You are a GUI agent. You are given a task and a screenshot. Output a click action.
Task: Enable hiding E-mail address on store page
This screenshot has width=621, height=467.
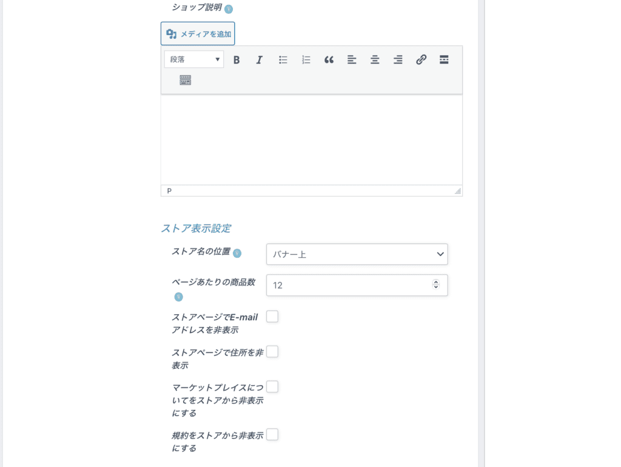[272, 316]
